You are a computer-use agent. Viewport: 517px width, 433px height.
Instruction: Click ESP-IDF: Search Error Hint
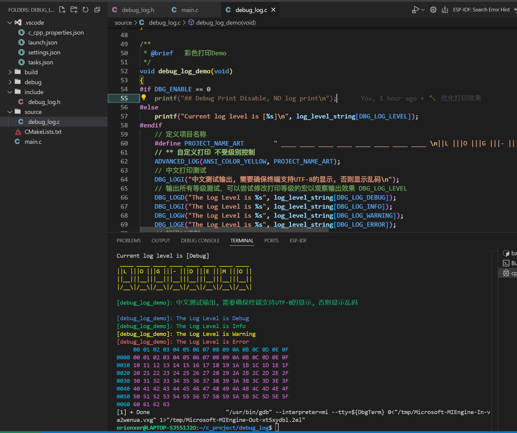pos(481,10)
